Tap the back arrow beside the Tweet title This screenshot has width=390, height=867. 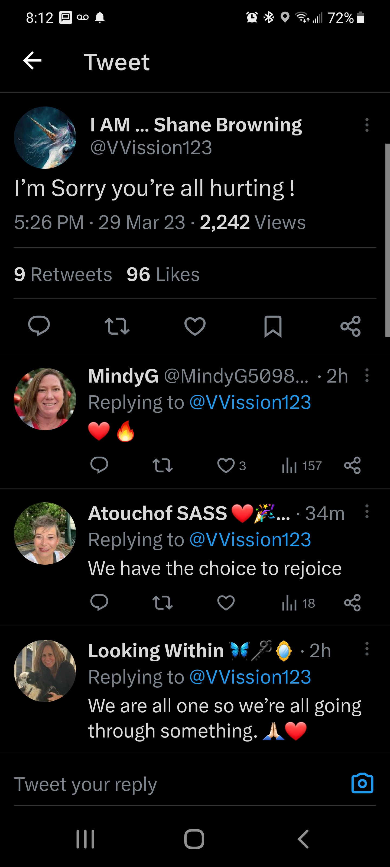pos(32,61)
